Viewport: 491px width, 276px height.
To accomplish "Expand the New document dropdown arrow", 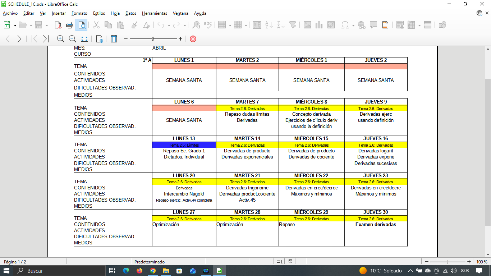I will 15,25.
